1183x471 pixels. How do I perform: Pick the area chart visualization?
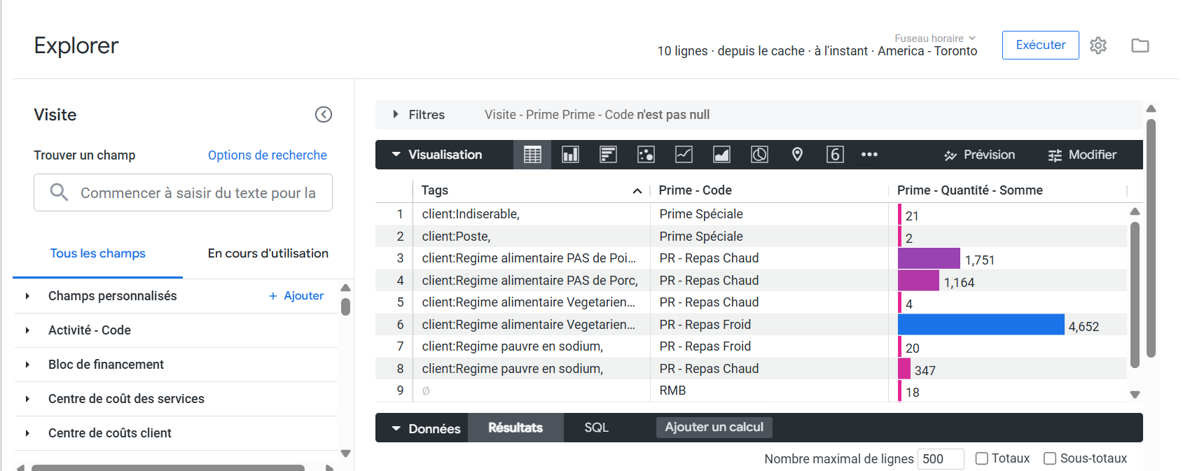click(721, 155)
